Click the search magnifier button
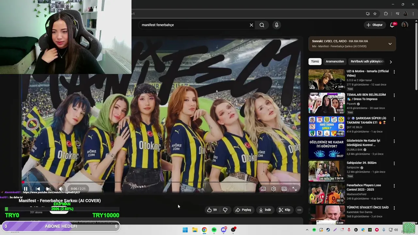The width and height of the screenshot is (418, 235). pos(262,25)
